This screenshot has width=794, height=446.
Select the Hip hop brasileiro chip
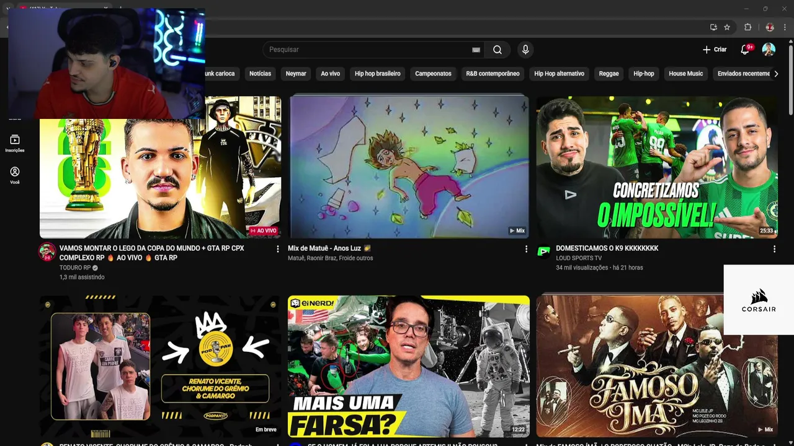378,74
